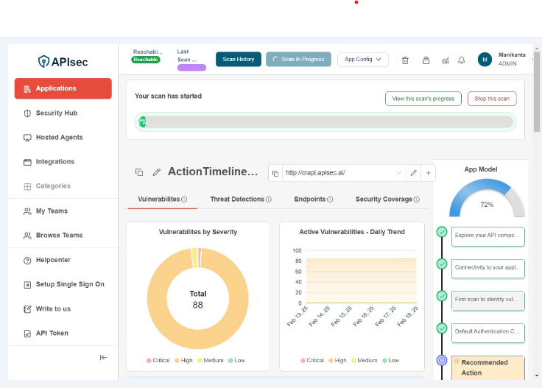Click info icon beside Threat Detections
Viewport: 542px width, 388px height.
[x=269, y=200]
